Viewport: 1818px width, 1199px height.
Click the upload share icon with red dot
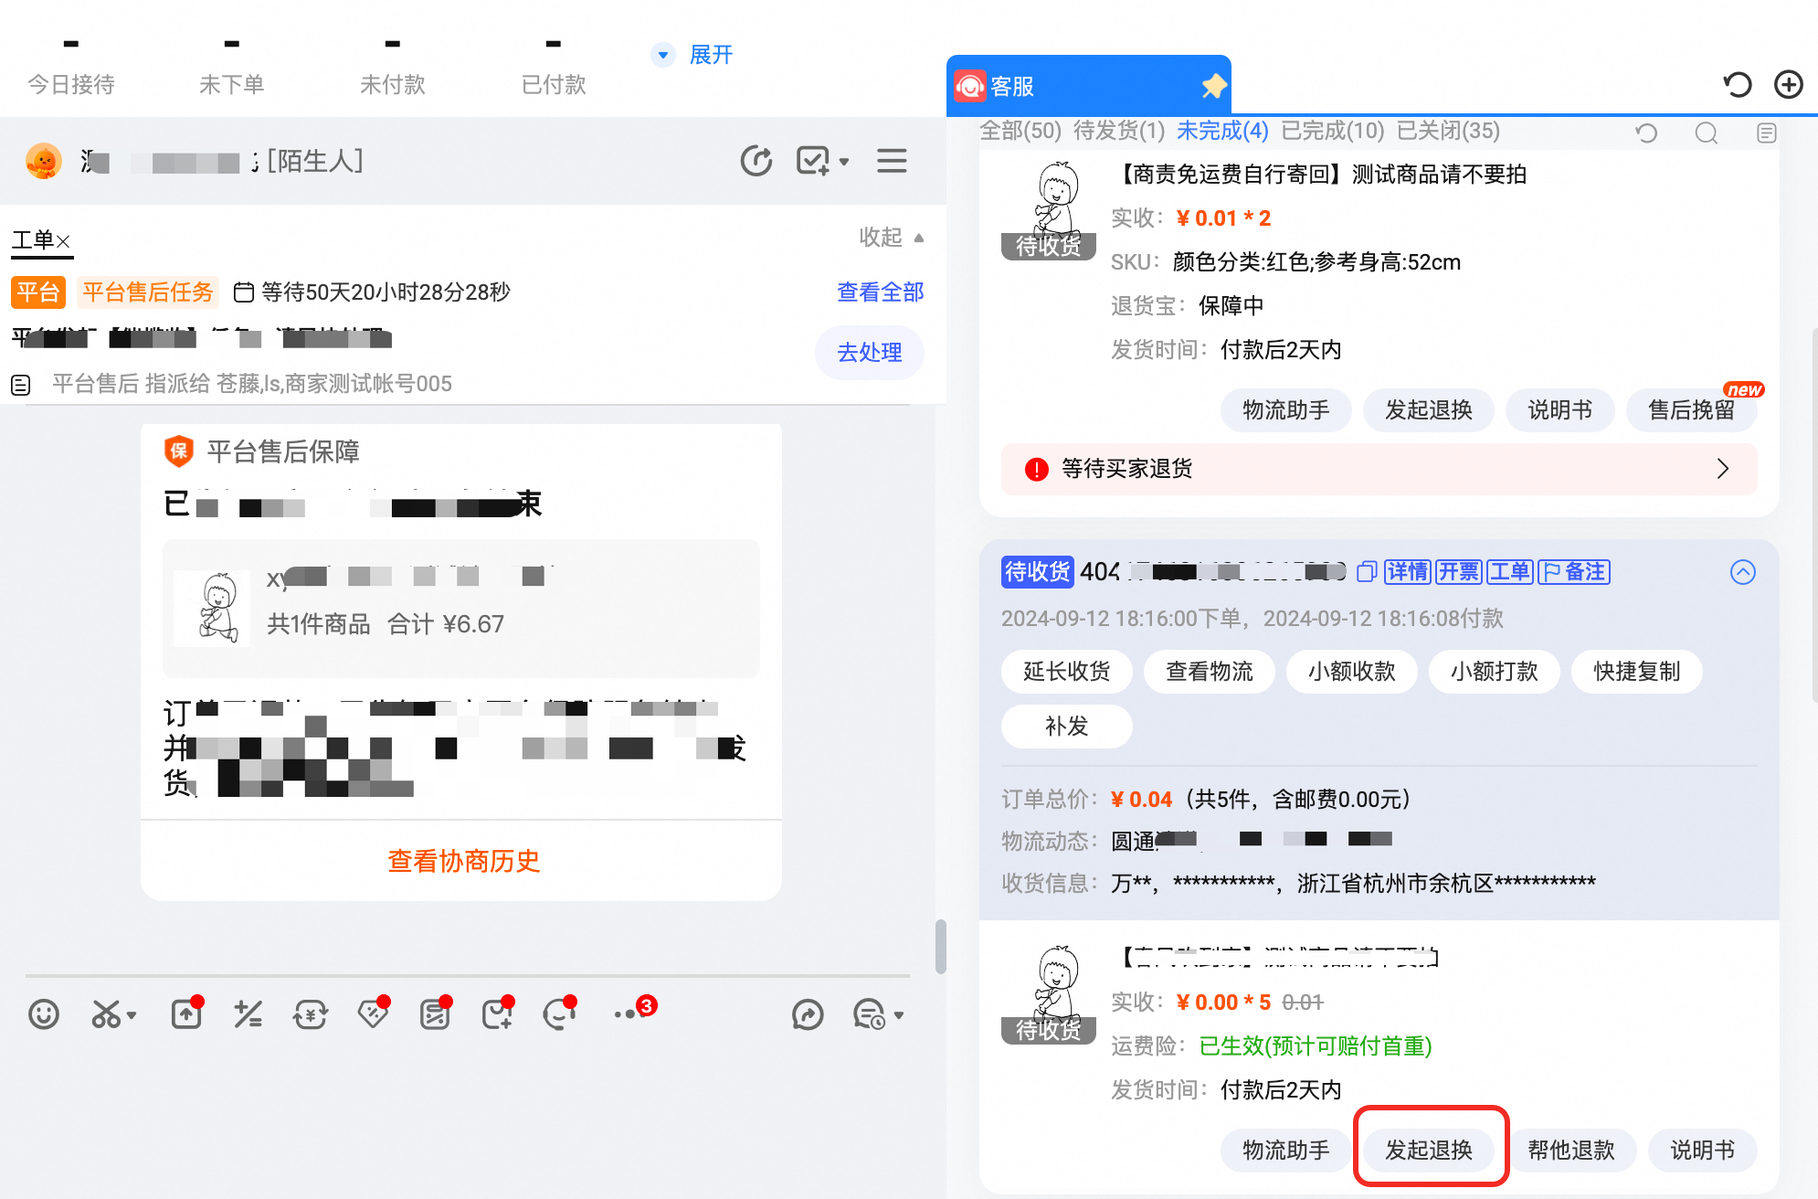[x=186, y=1014]
